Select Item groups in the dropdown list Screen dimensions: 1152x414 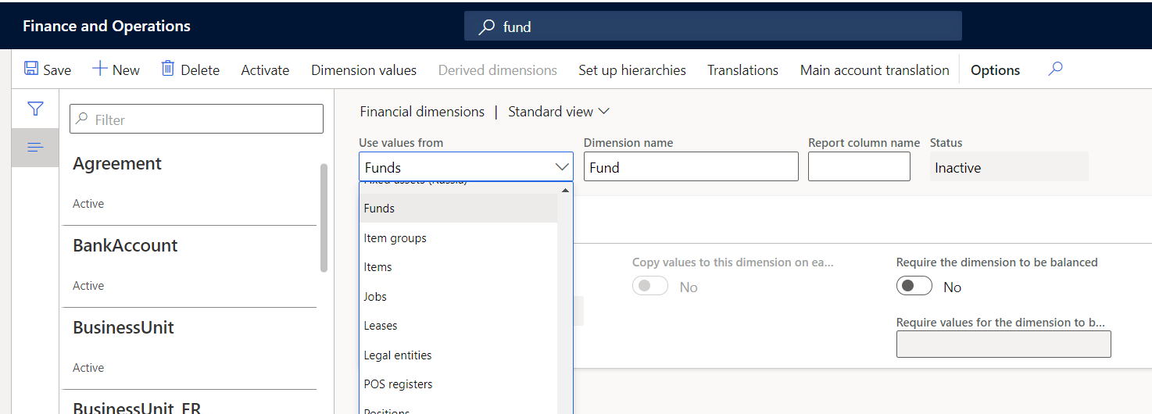point(458,238)
